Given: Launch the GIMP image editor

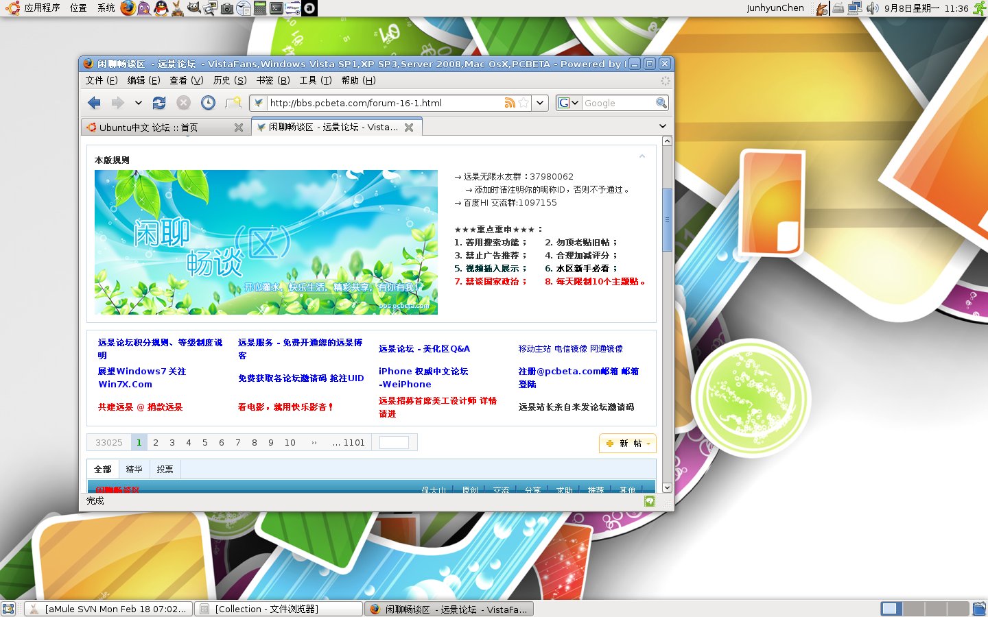Looking at the screenshot, I should click(x=194, y=8).
